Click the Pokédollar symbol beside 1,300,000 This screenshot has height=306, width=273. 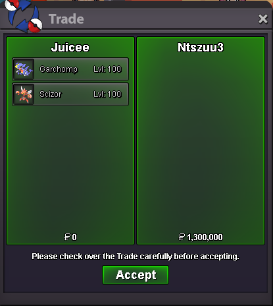[182, 237]
